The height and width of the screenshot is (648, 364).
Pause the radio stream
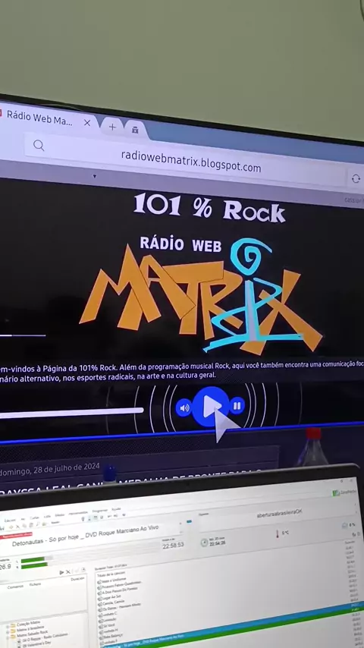tap(237, 406)
